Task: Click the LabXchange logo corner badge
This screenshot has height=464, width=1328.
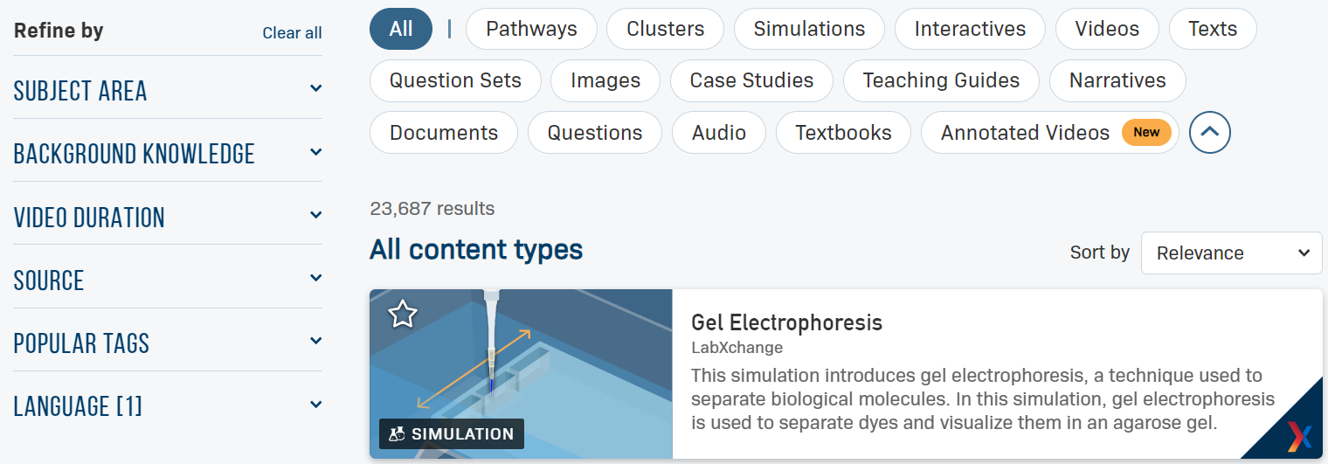Action: coord(1298,434)
